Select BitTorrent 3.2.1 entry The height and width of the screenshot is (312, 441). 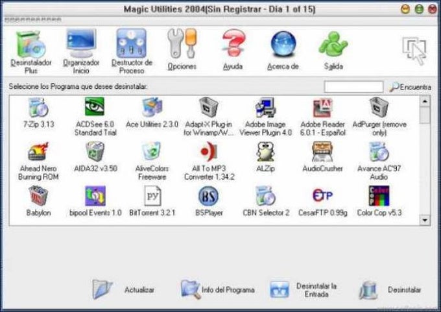(x=152, y=201)
